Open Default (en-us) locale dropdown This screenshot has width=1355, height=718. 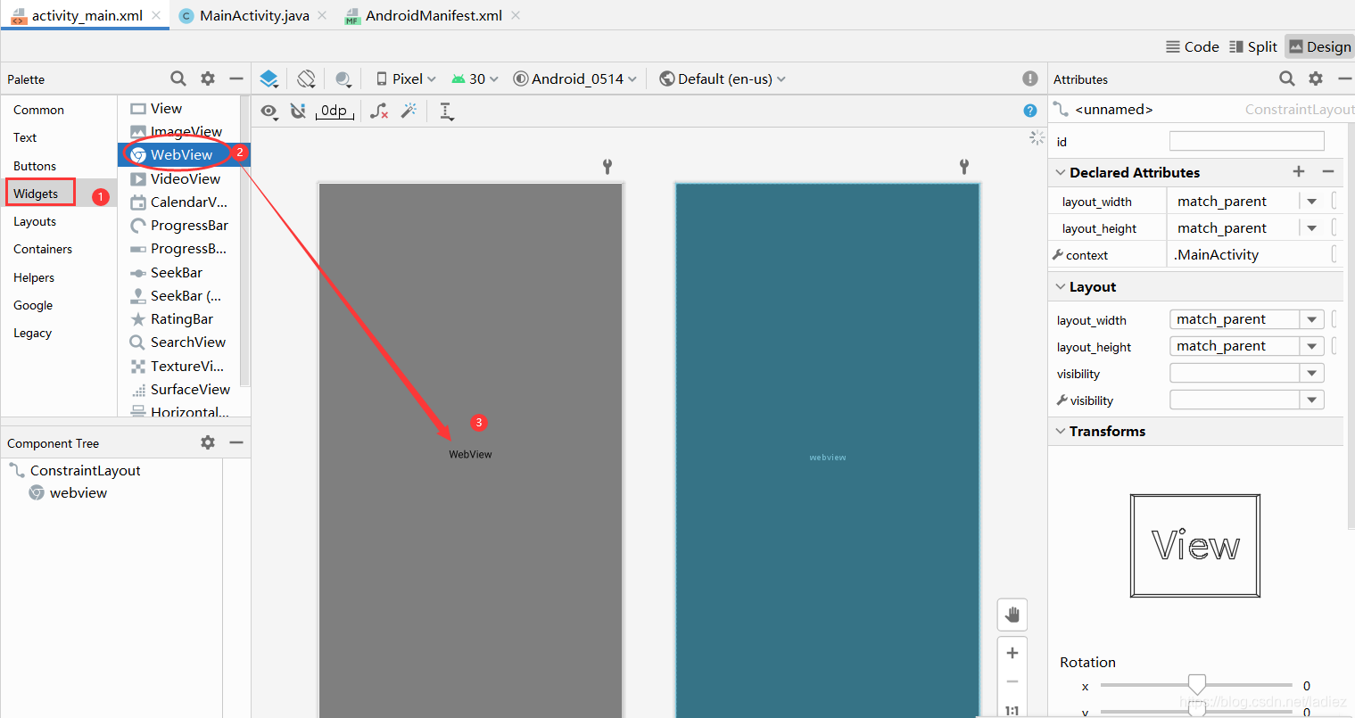point(723,78)
